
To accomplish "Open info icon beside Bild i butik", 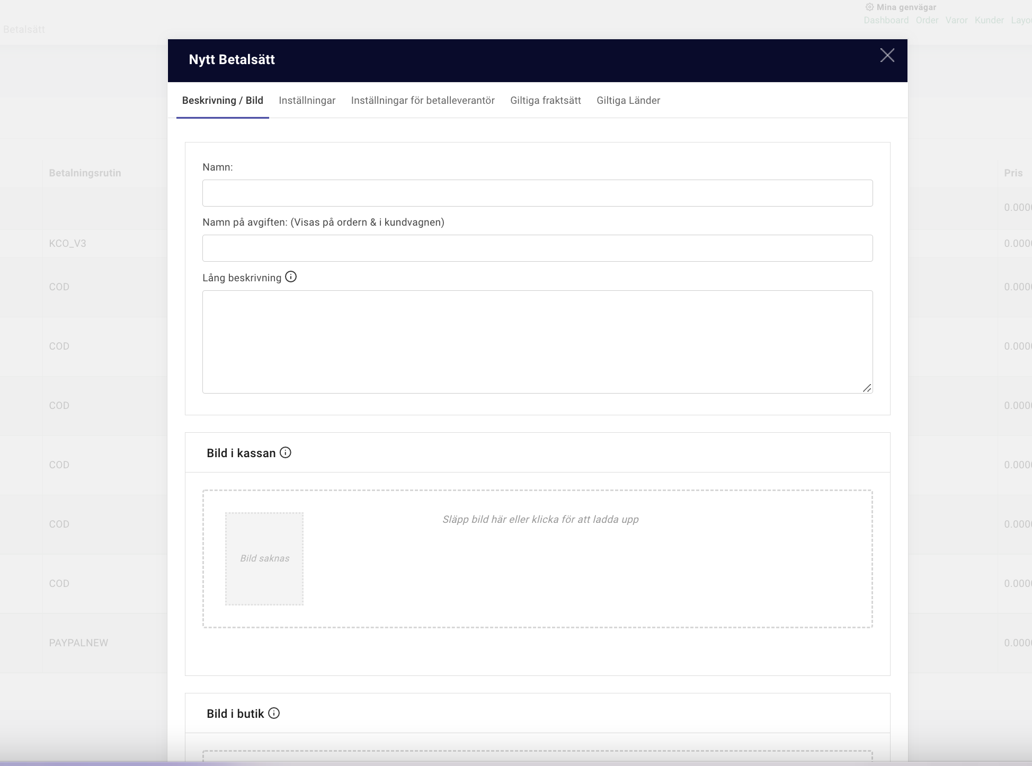I will point(274,713).
